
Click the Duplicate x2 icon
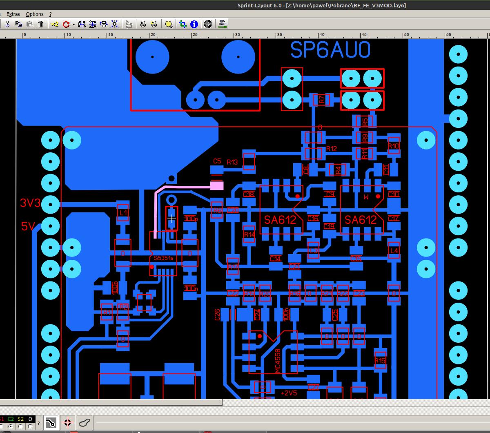(55, 24)
